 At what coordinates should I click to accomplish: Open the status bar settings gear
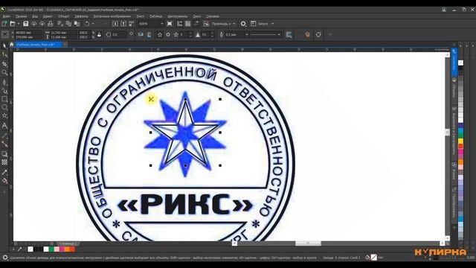click(5, 258)
